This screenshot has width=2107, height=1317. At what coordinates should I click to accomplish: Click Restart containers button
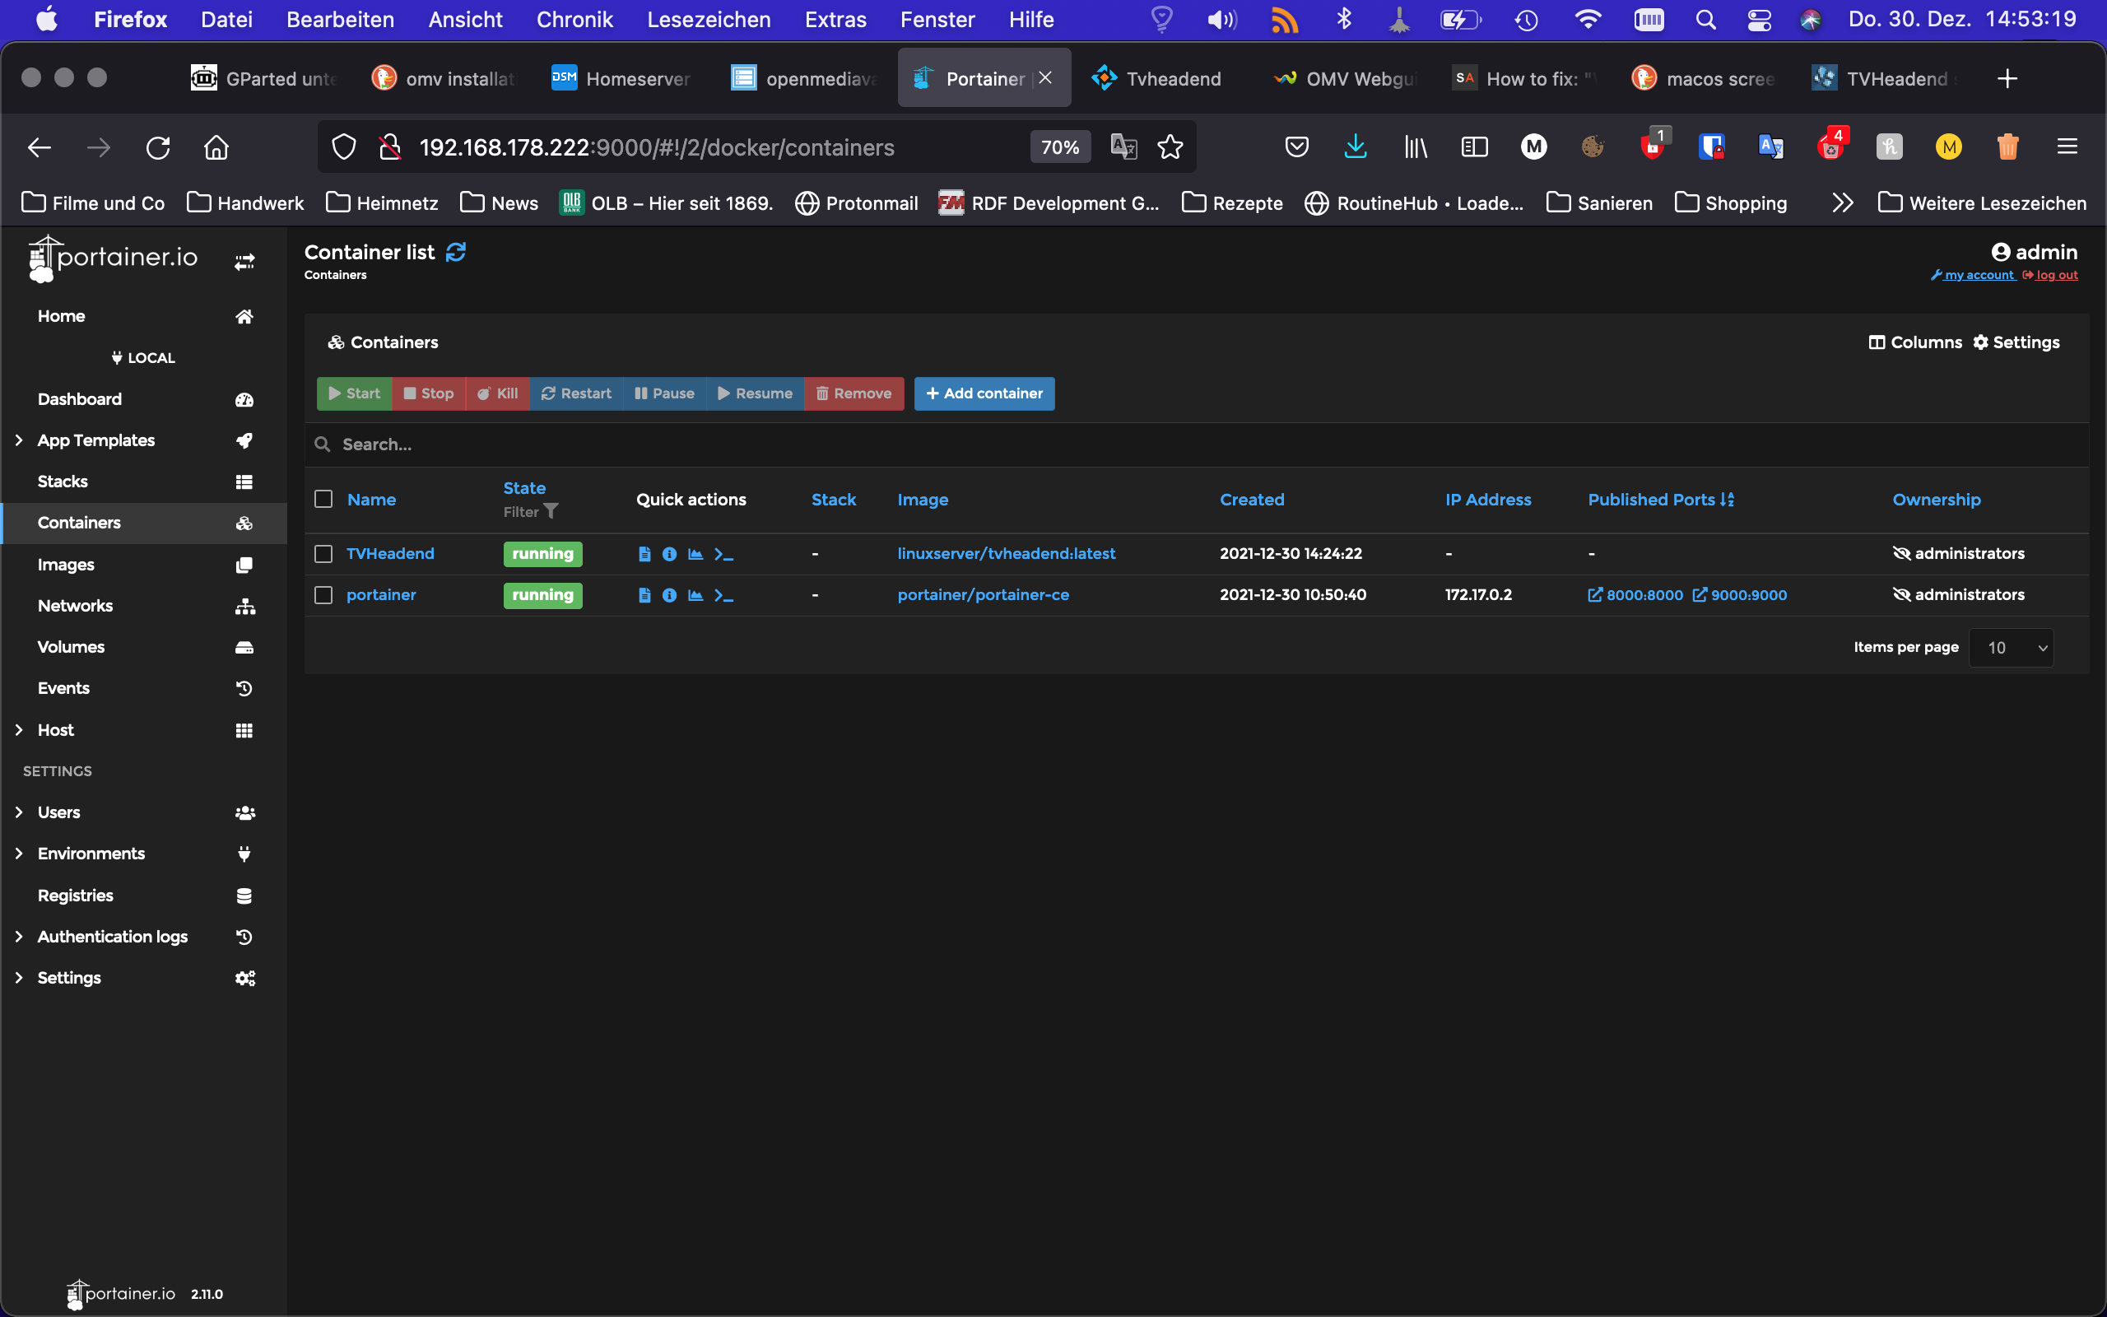[x=575, y=393]
